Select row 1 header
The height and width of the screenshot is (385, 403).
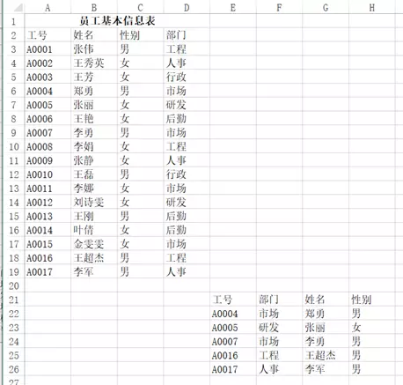pyautogui.click(x=13, y=21)
